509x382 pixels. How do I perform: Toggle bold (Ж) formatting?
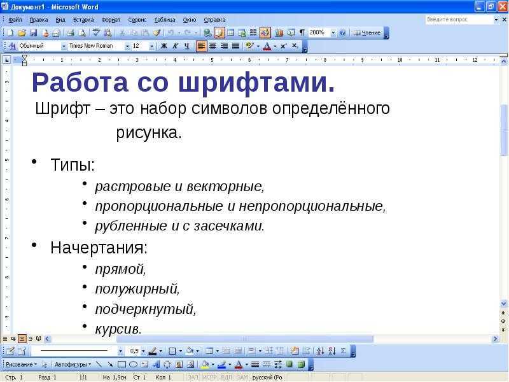[164, 46]
